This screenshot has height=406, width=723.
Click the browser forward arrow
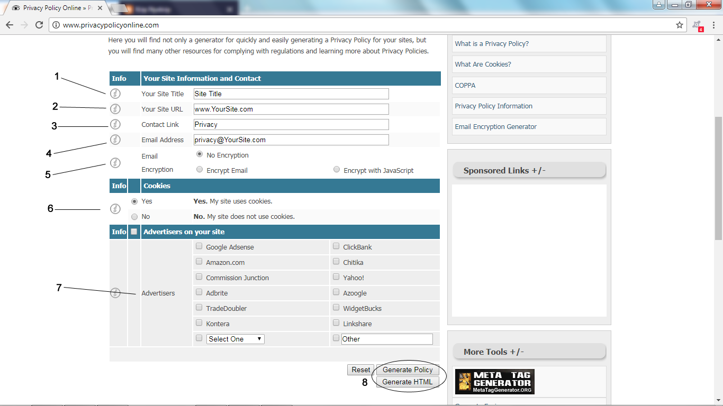[24, 25]
